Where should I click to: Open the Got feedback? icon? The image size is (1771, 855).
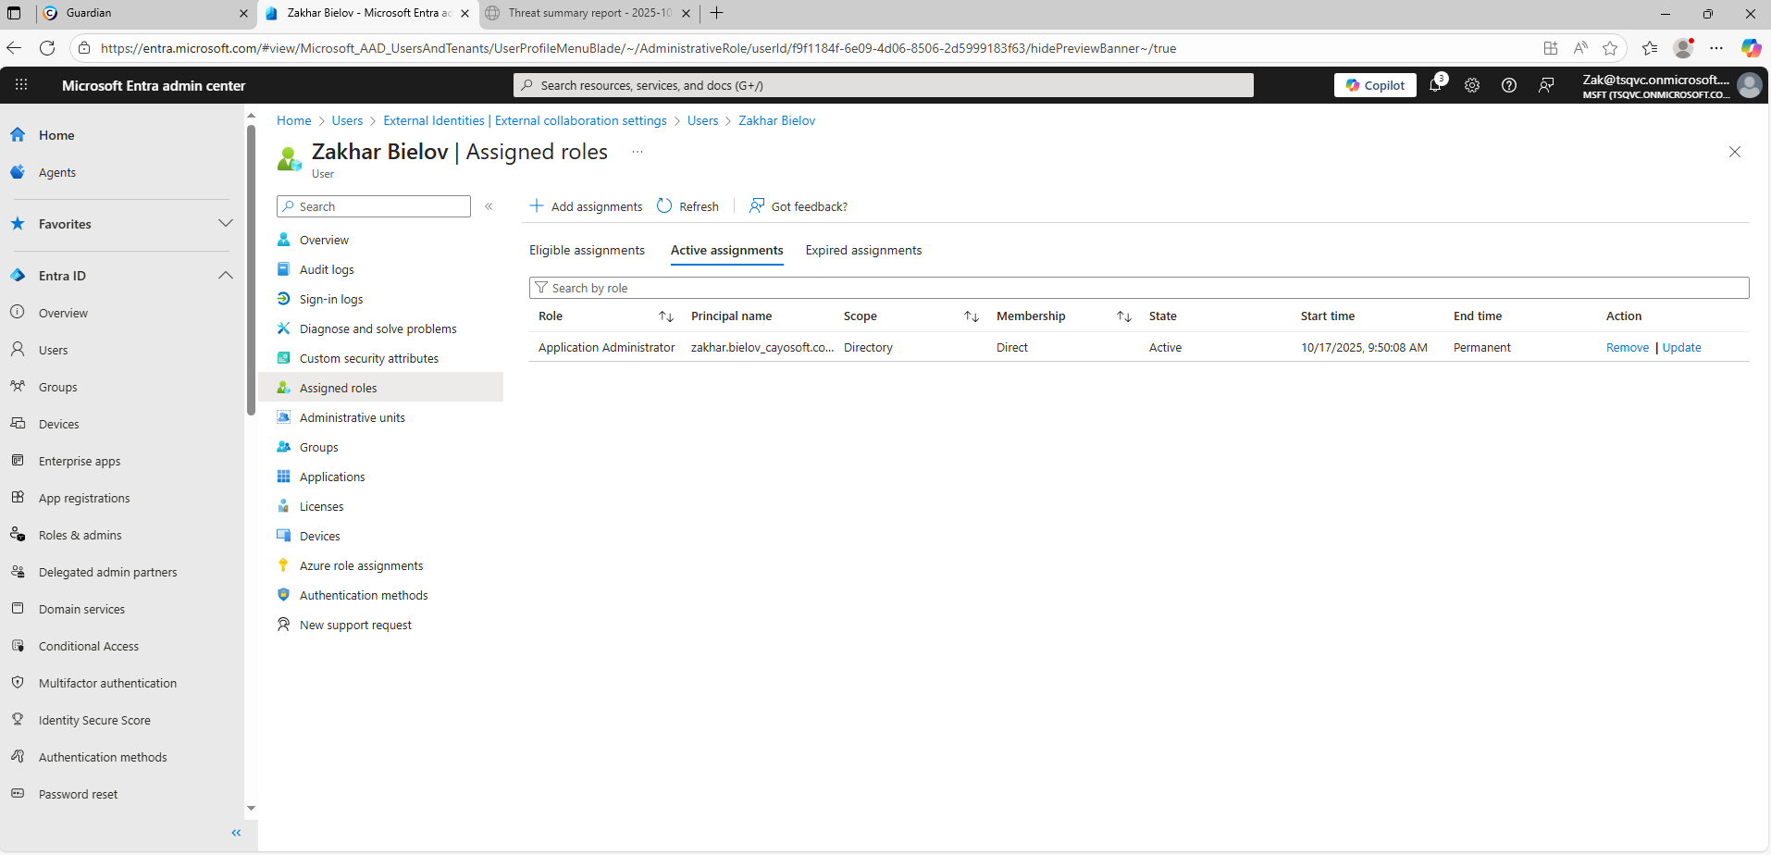pyautogui.click(x=757, y=206)
